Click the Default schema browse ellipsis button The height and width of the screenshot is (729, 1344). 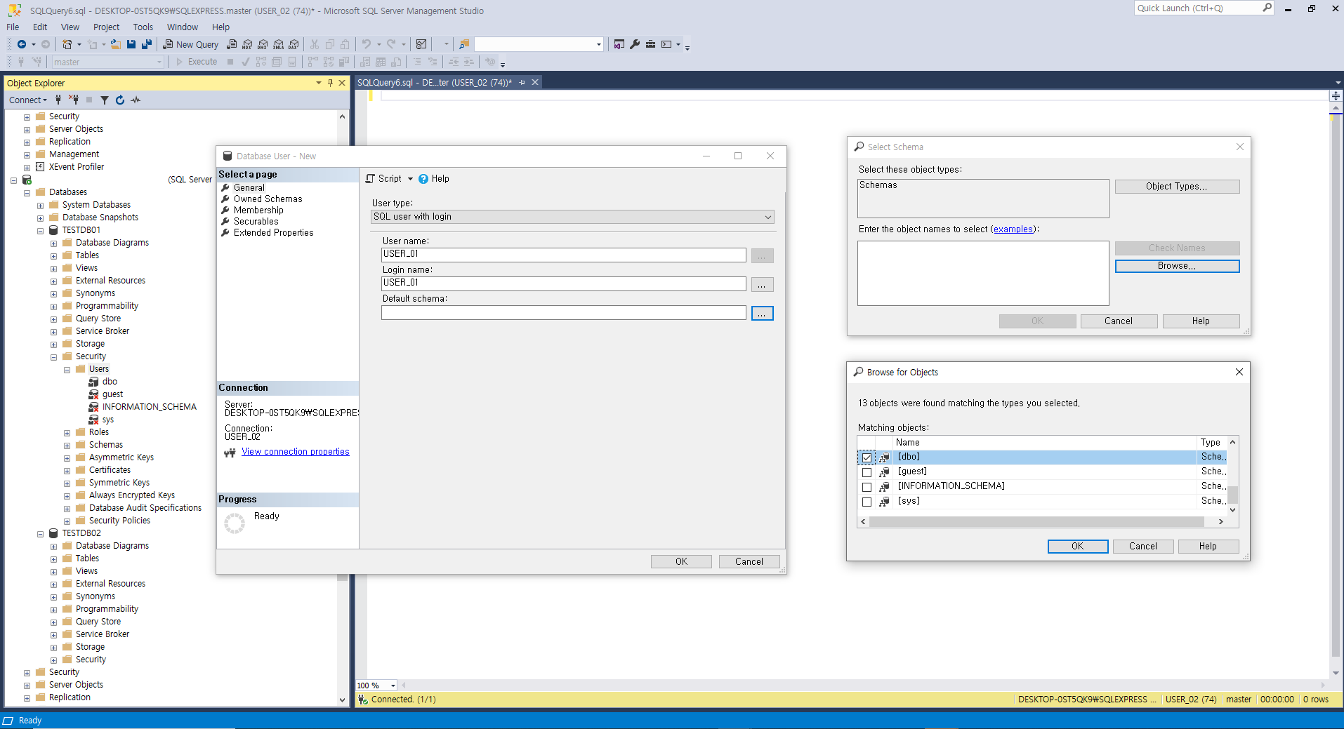(x=762, y=314)
